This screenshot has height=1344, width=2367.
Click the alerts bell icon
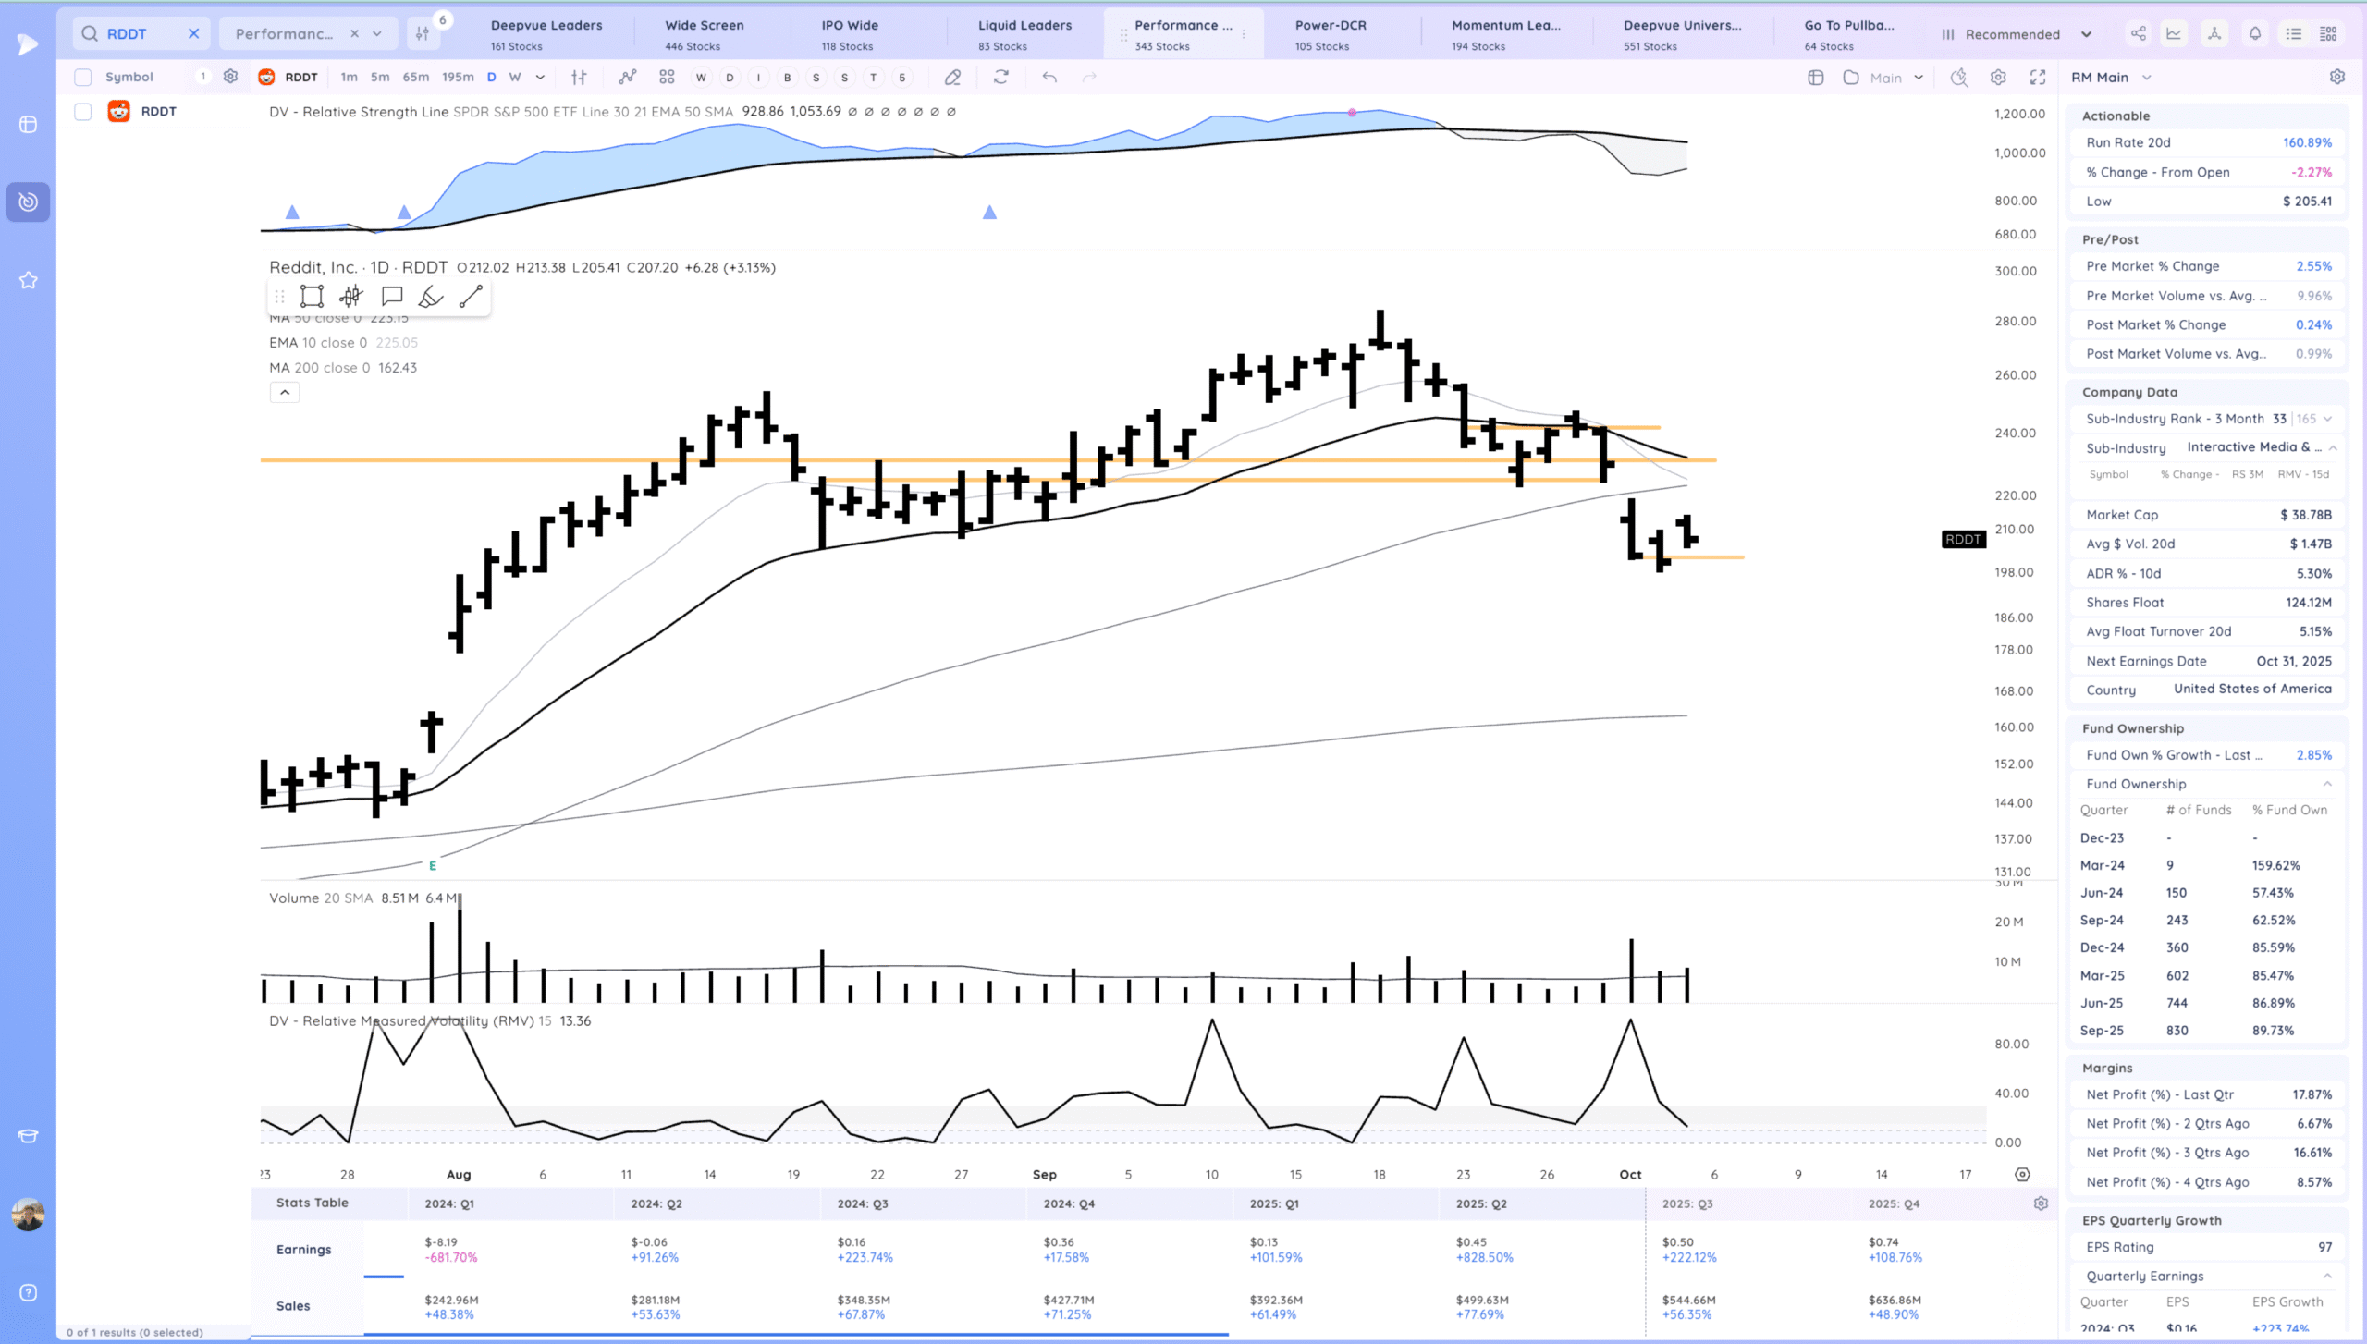2255,34
